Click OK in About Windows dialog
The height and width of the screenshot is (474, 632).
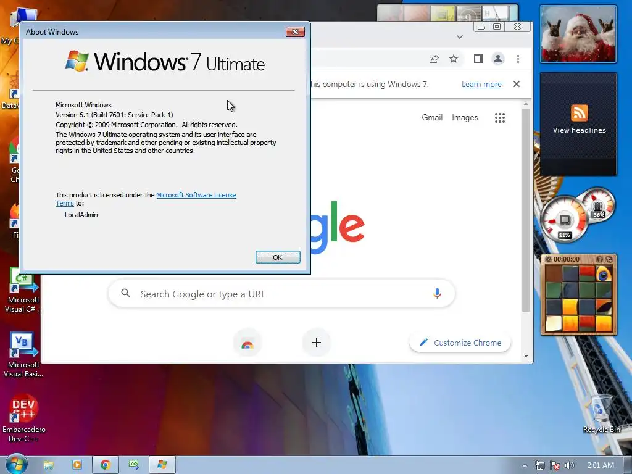pos(278,257)
